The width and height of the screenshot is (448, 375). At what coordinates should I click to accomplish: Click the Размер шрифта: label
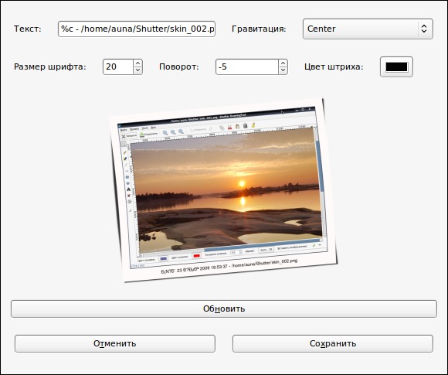[x=50, y=67]
